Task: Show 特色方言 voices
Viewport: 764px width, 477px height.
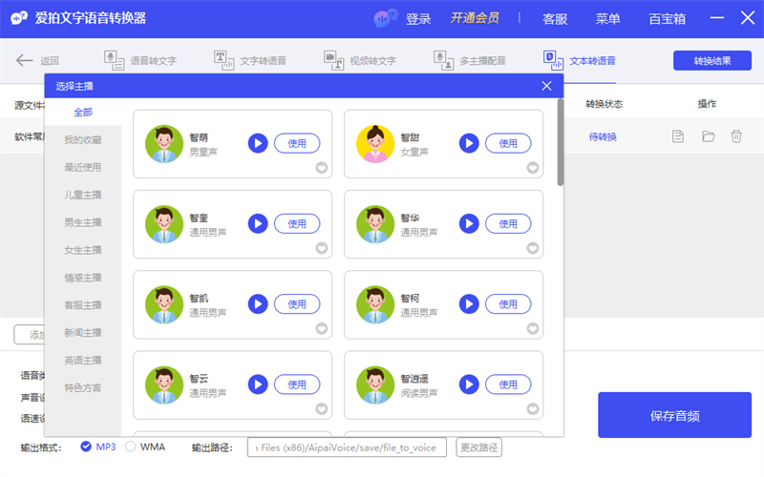Action: [83, 388]
